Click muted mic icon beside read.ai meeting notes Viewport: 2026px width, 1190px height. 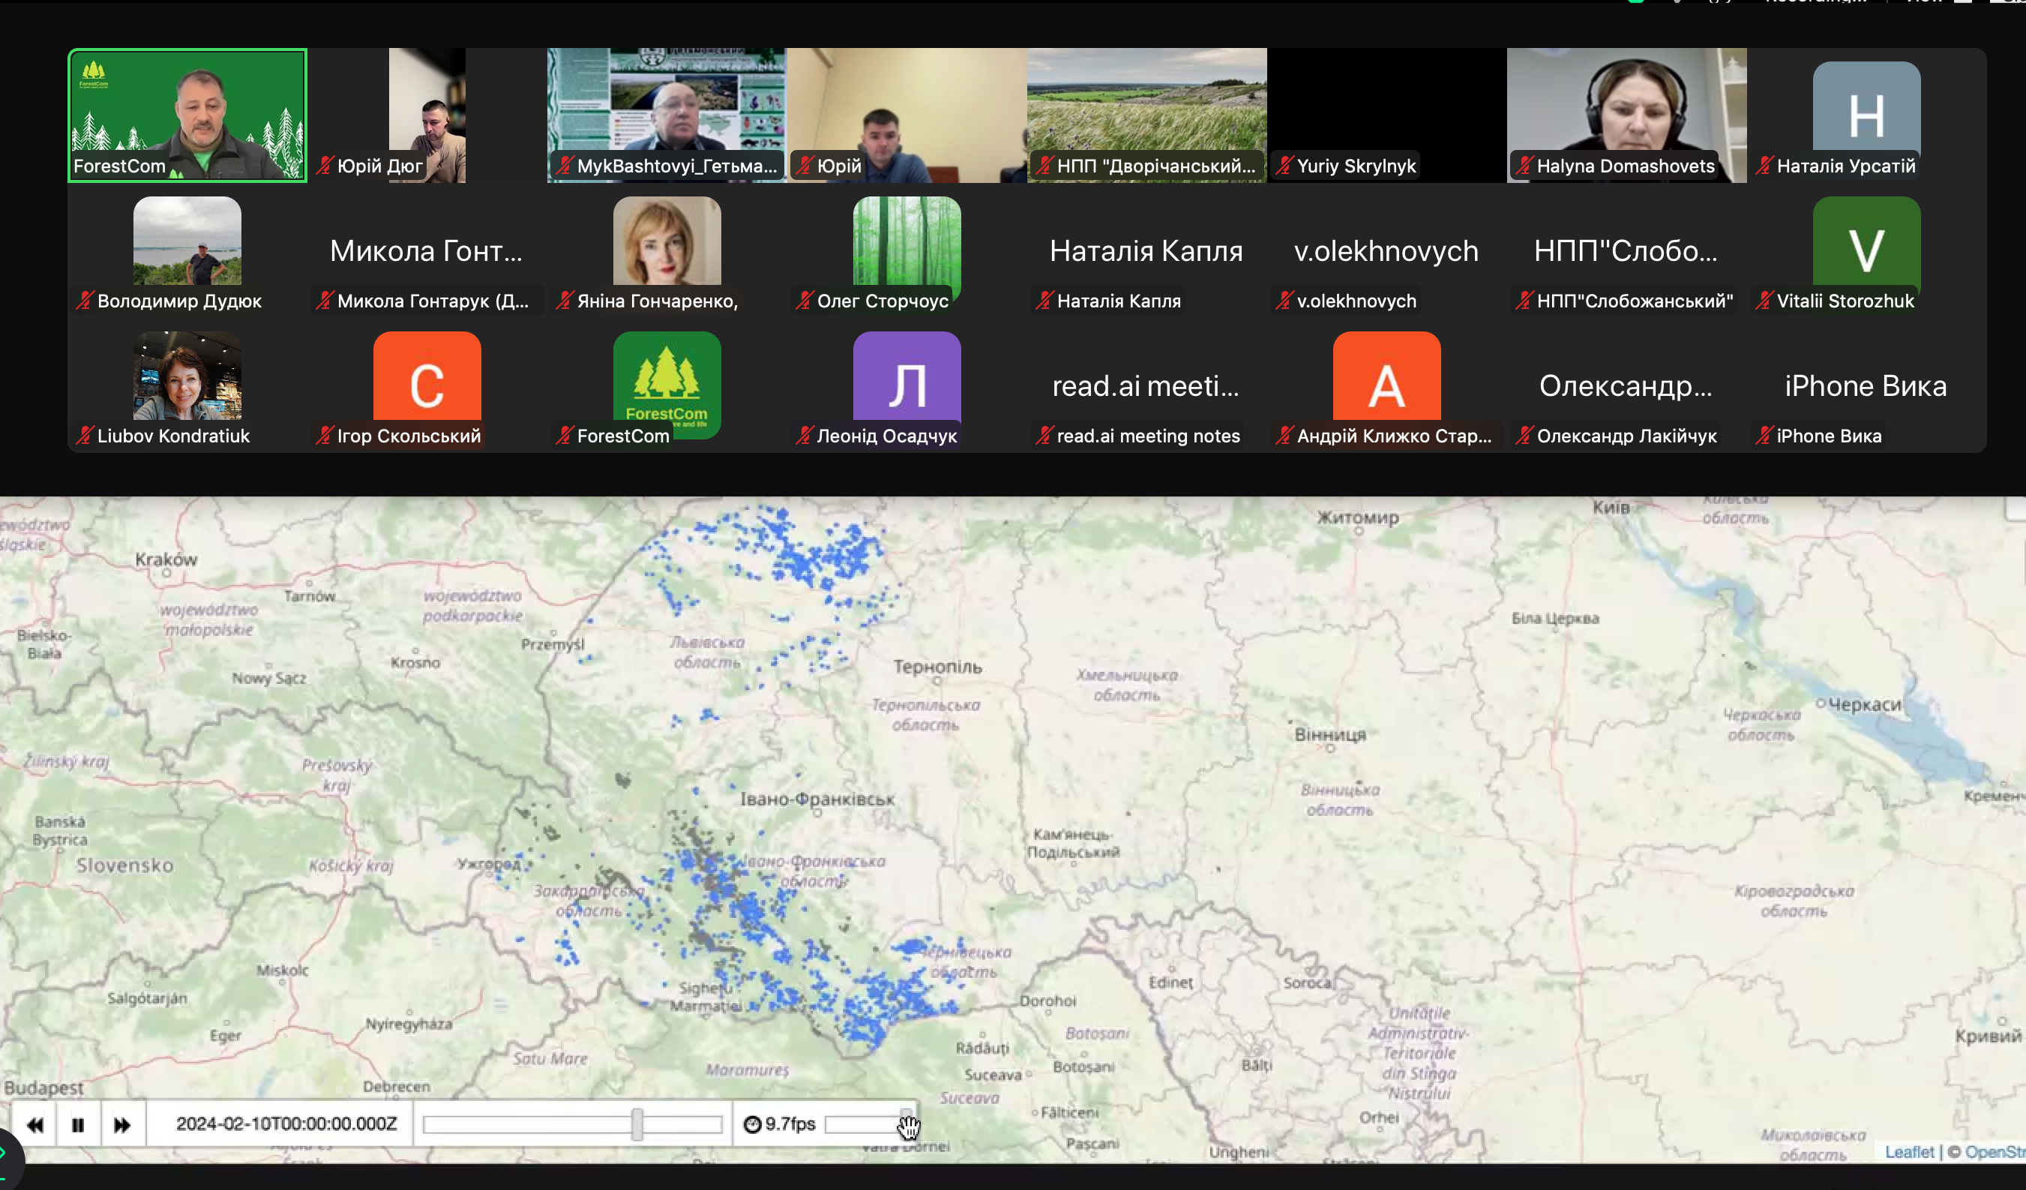[x=1044, y=436]
